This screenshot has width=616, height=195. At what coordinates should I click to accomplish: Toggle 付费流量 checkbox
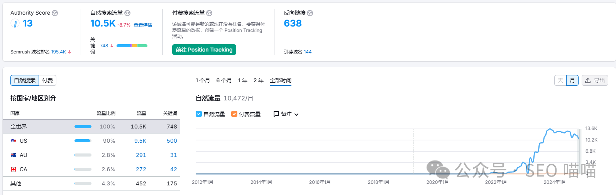(234, 114)
